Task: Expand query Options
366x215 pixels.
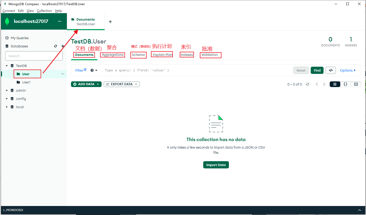Action: [348, 70]
